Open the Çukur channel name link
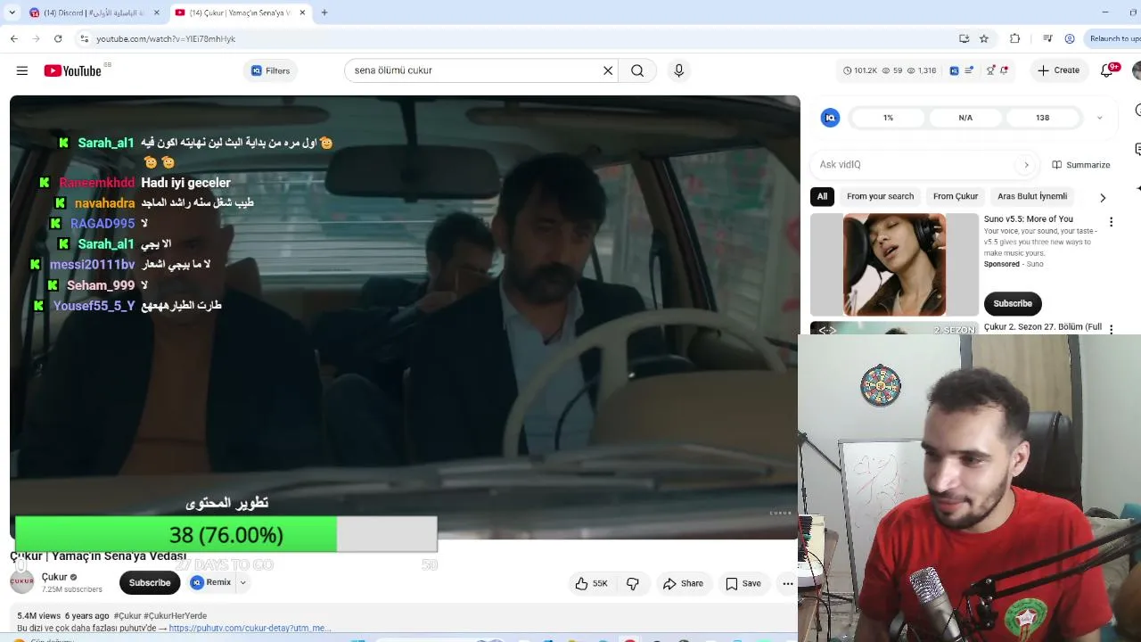Image resolution: width=1141 pixels, height=642 pixels. click(x=54, y=578)
